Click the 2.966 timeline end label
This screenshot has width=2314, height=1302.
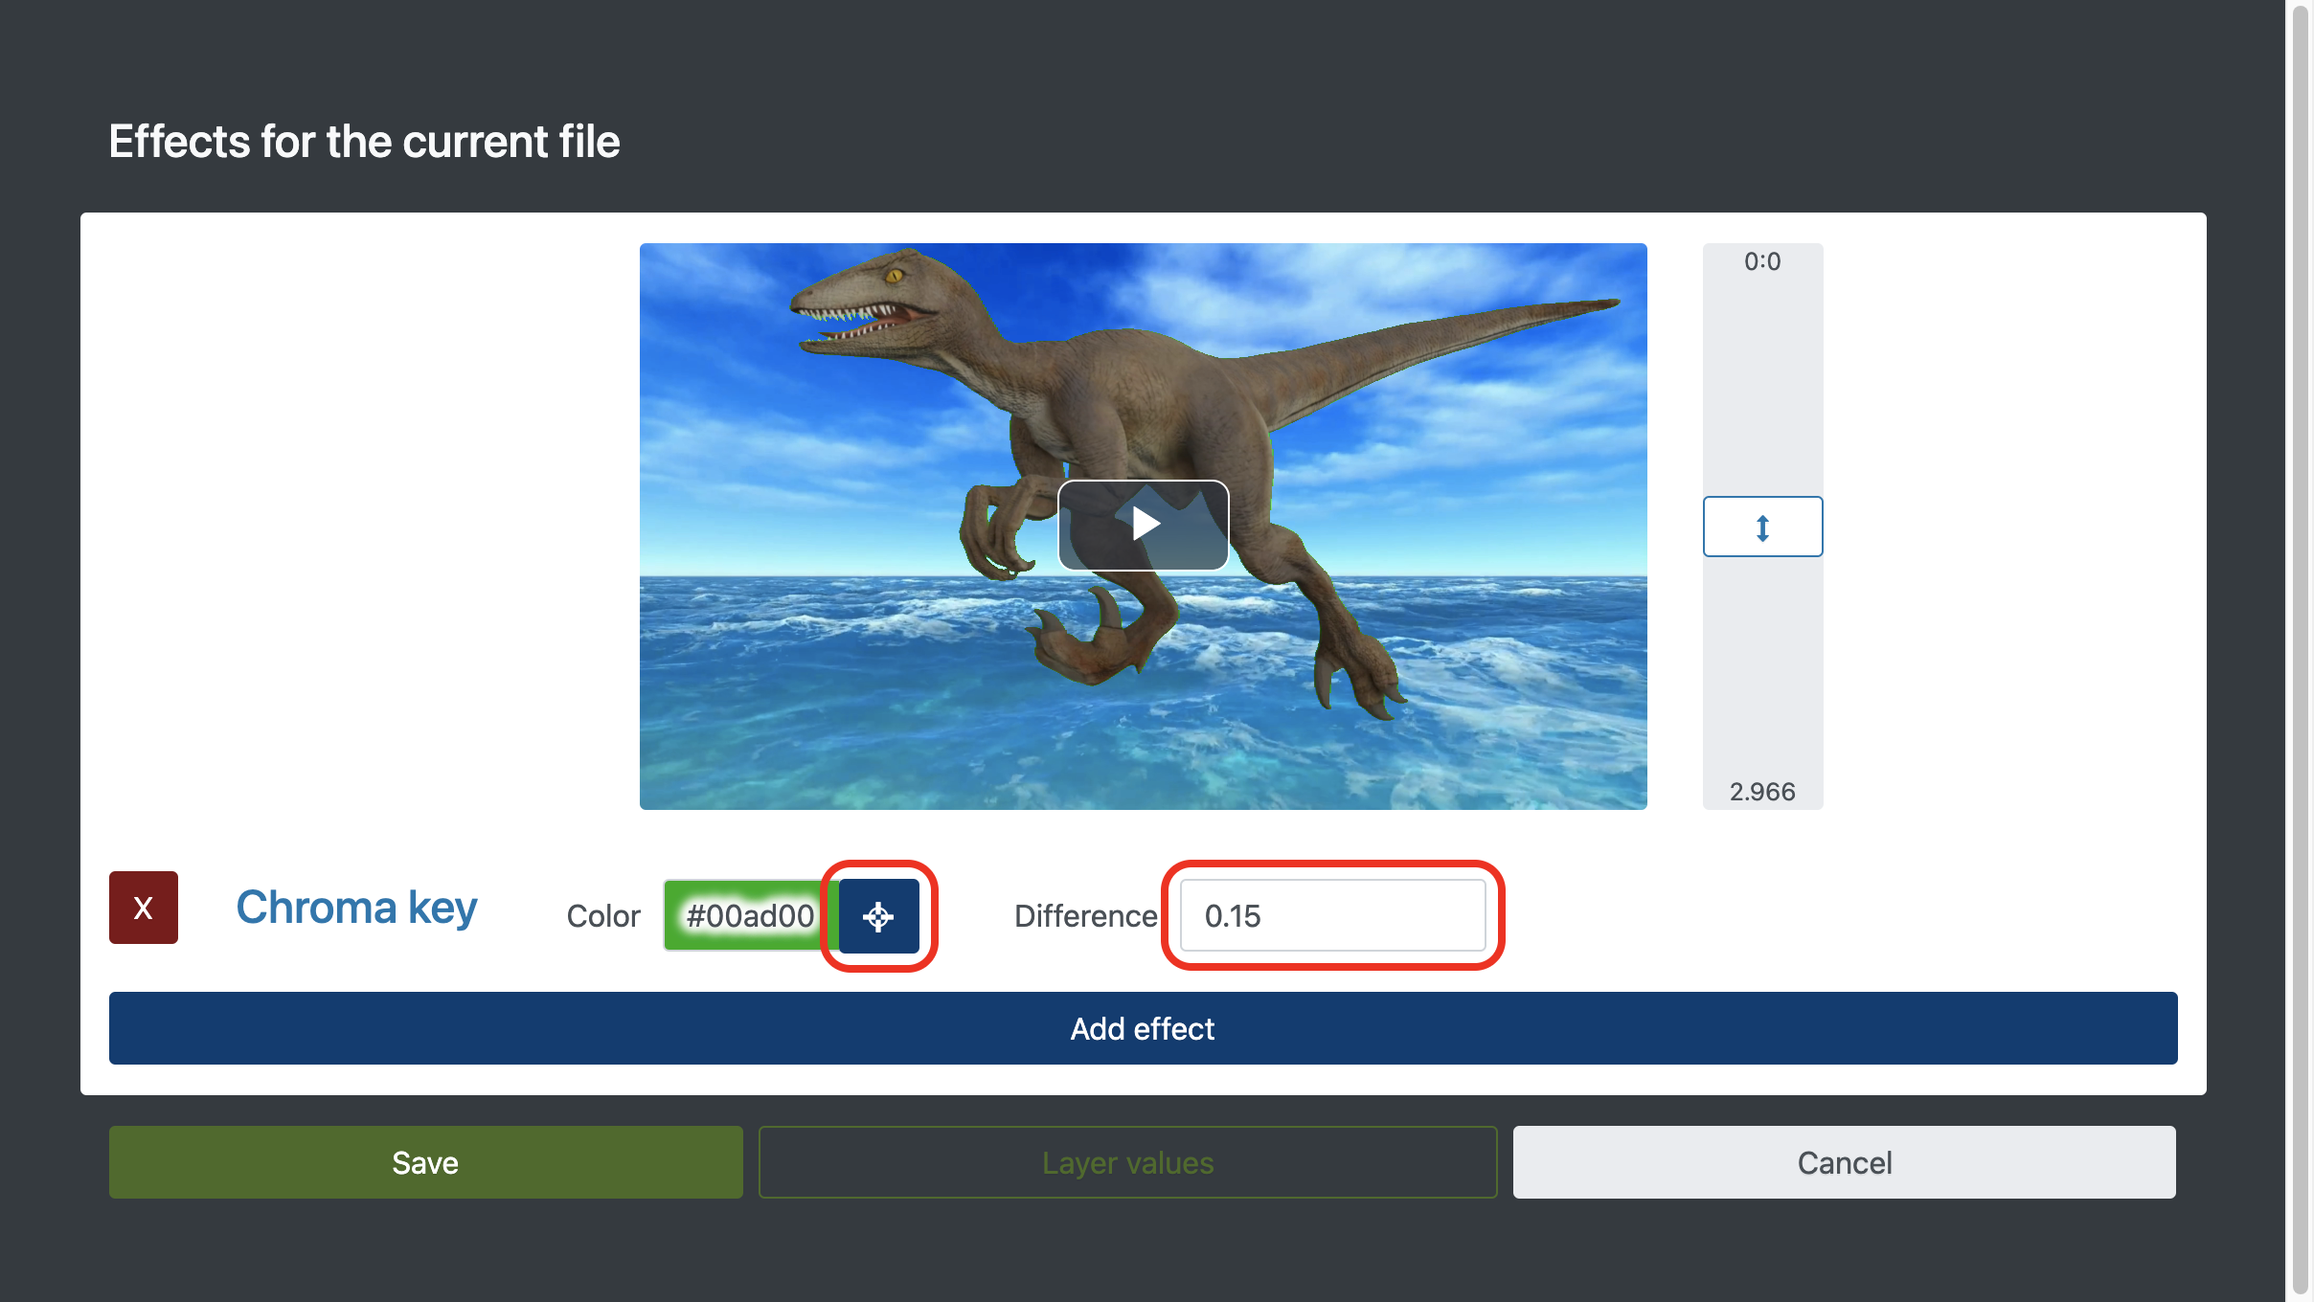[1762, 792]
